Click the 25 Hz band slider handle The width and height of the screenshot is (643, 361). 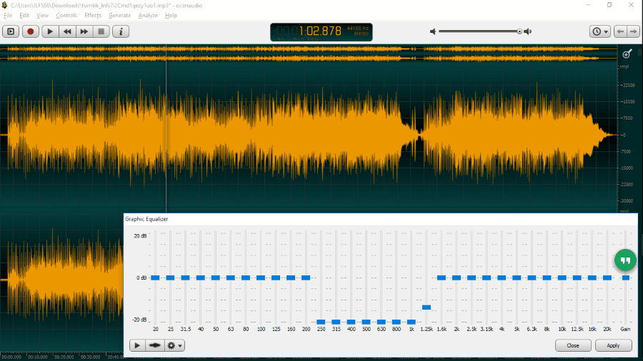pos(170,278)
